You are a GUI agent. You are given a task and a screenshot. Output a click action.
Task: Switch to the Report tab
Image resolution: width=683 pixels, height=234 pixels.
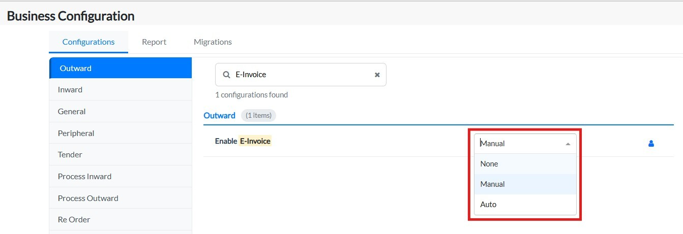[154, 42]
